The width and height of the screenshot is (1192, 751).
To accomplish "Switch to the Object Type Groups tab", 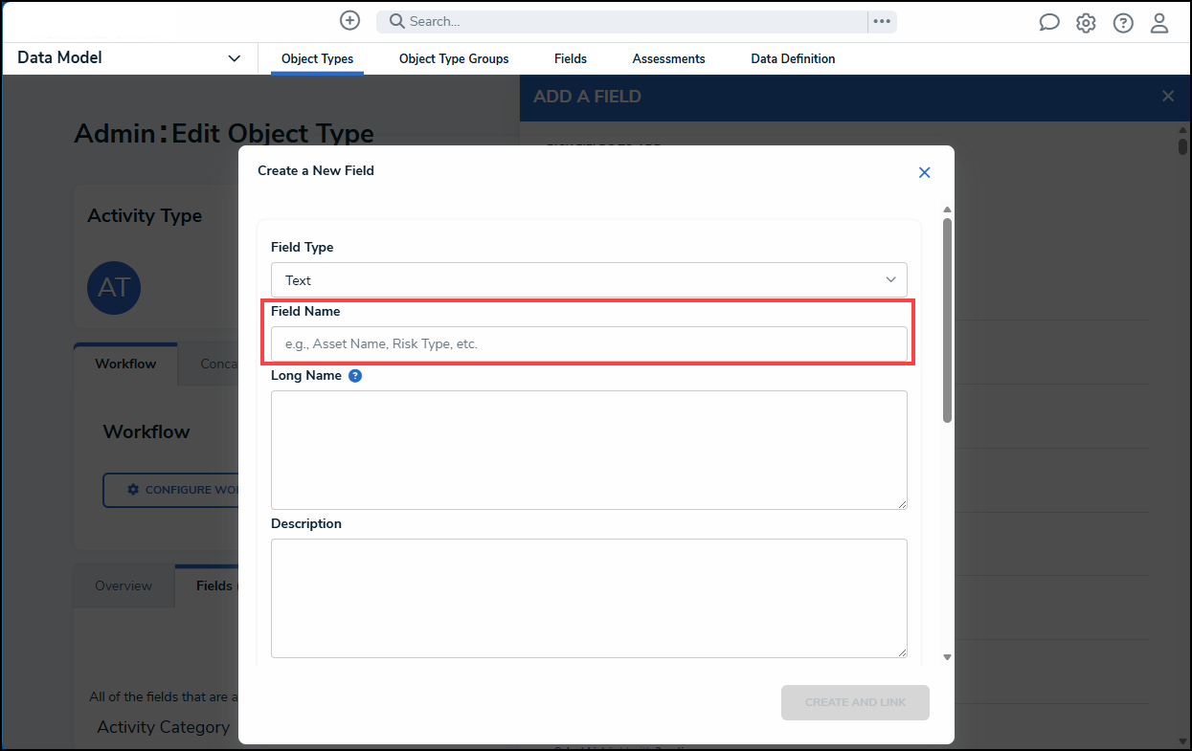I will click(x=454, y=58).
